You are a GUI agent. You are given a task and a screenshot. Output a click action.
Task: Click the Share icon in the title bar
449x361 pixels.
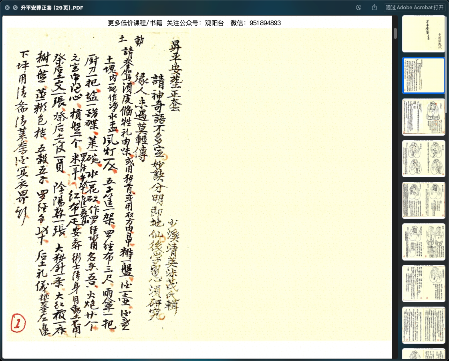[375, 8]
